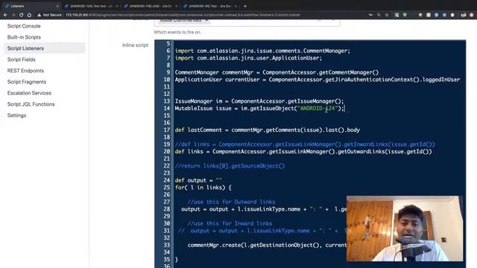Click the ApplicationUser import on line 7

click(248, 58)
